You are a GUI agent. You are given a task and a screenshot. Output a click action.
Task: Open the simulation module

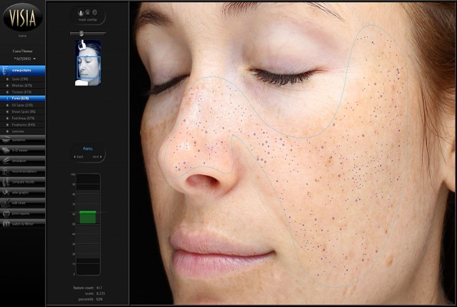[x=6, y=161]
